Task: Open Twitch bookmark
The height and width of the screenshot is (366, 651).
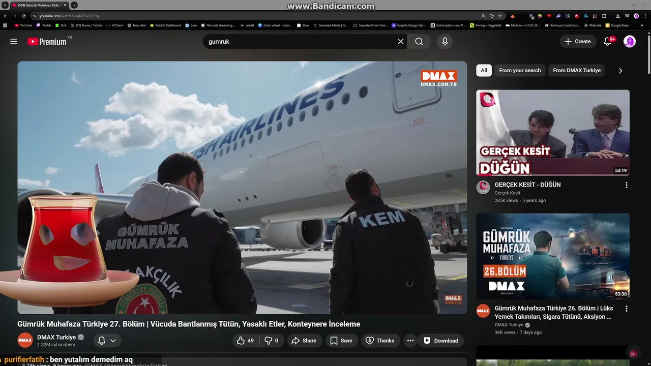Action: coord(44,25)
